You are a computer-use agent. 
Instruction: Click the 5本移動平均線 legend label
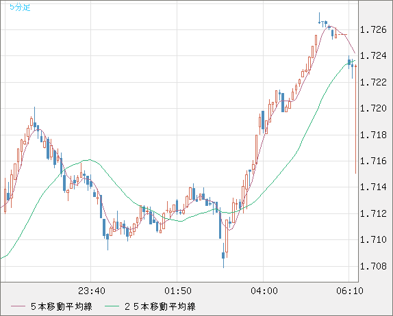coord(62,306)
